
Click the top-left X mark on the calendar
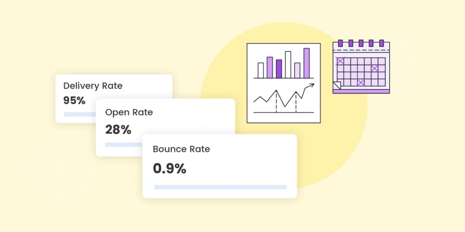[x=340, y=61]
